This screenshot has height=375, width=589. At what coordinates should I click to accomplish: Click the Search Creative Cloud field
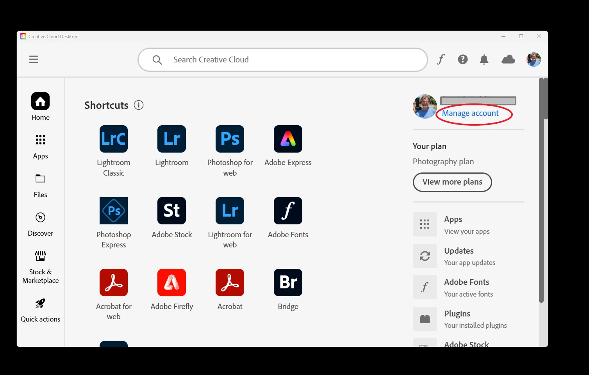pyautogui.click(x=283, y=60)
